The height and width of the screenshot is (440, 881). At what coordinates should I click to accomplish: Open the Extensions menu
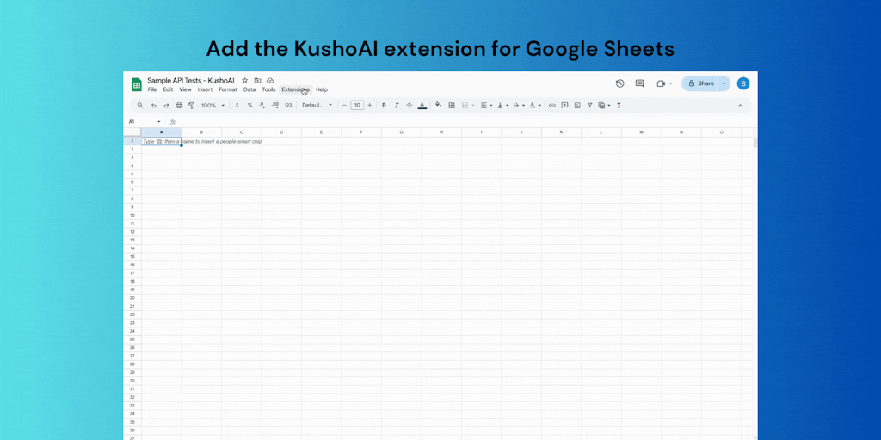click(296, 89)
